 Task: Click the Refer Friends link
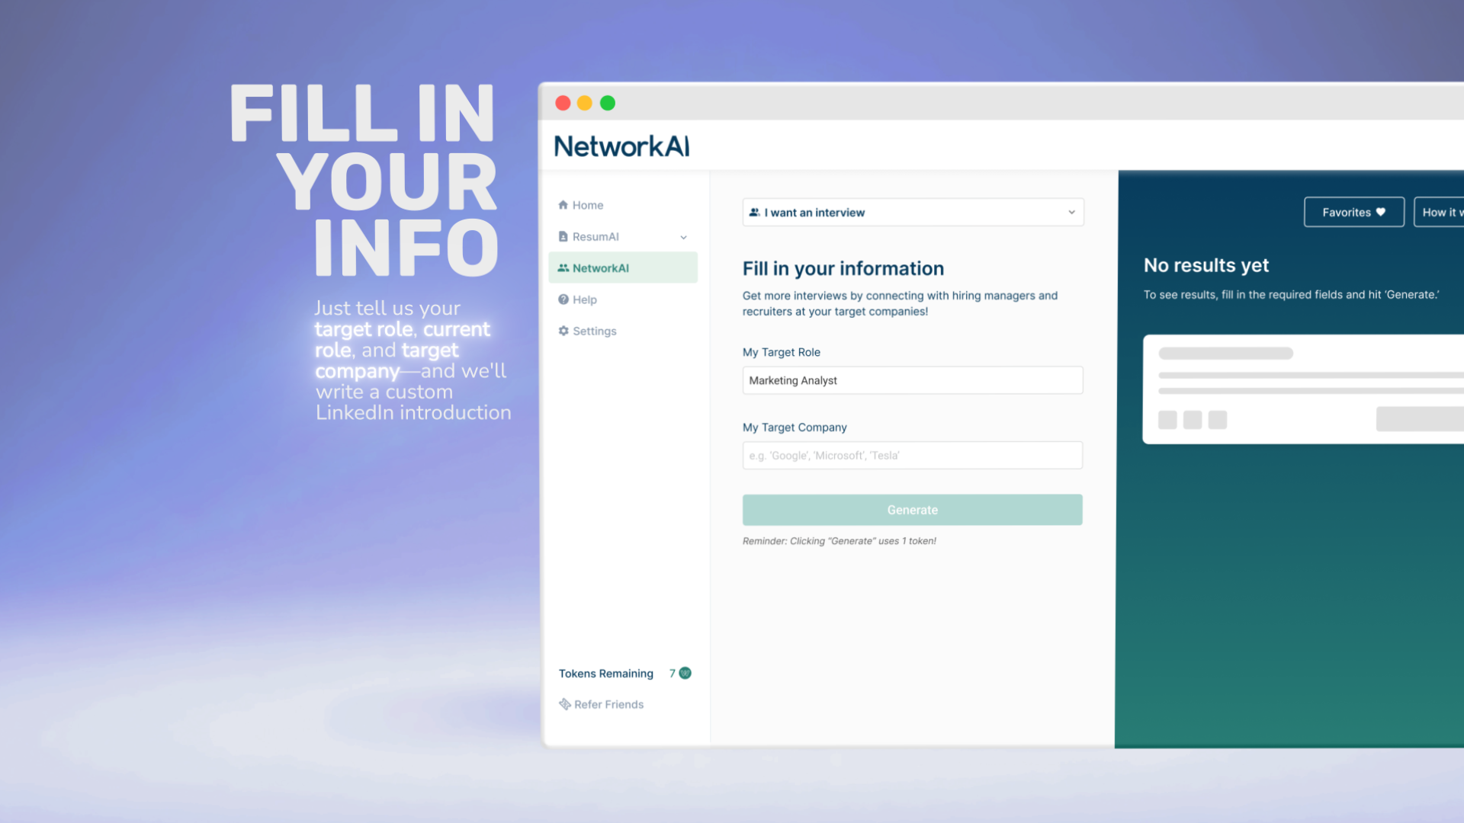pos(608,704)
